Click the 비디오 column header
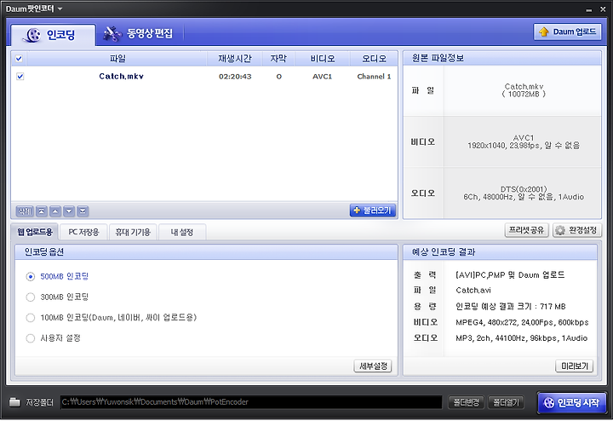 tap(322, 59)
